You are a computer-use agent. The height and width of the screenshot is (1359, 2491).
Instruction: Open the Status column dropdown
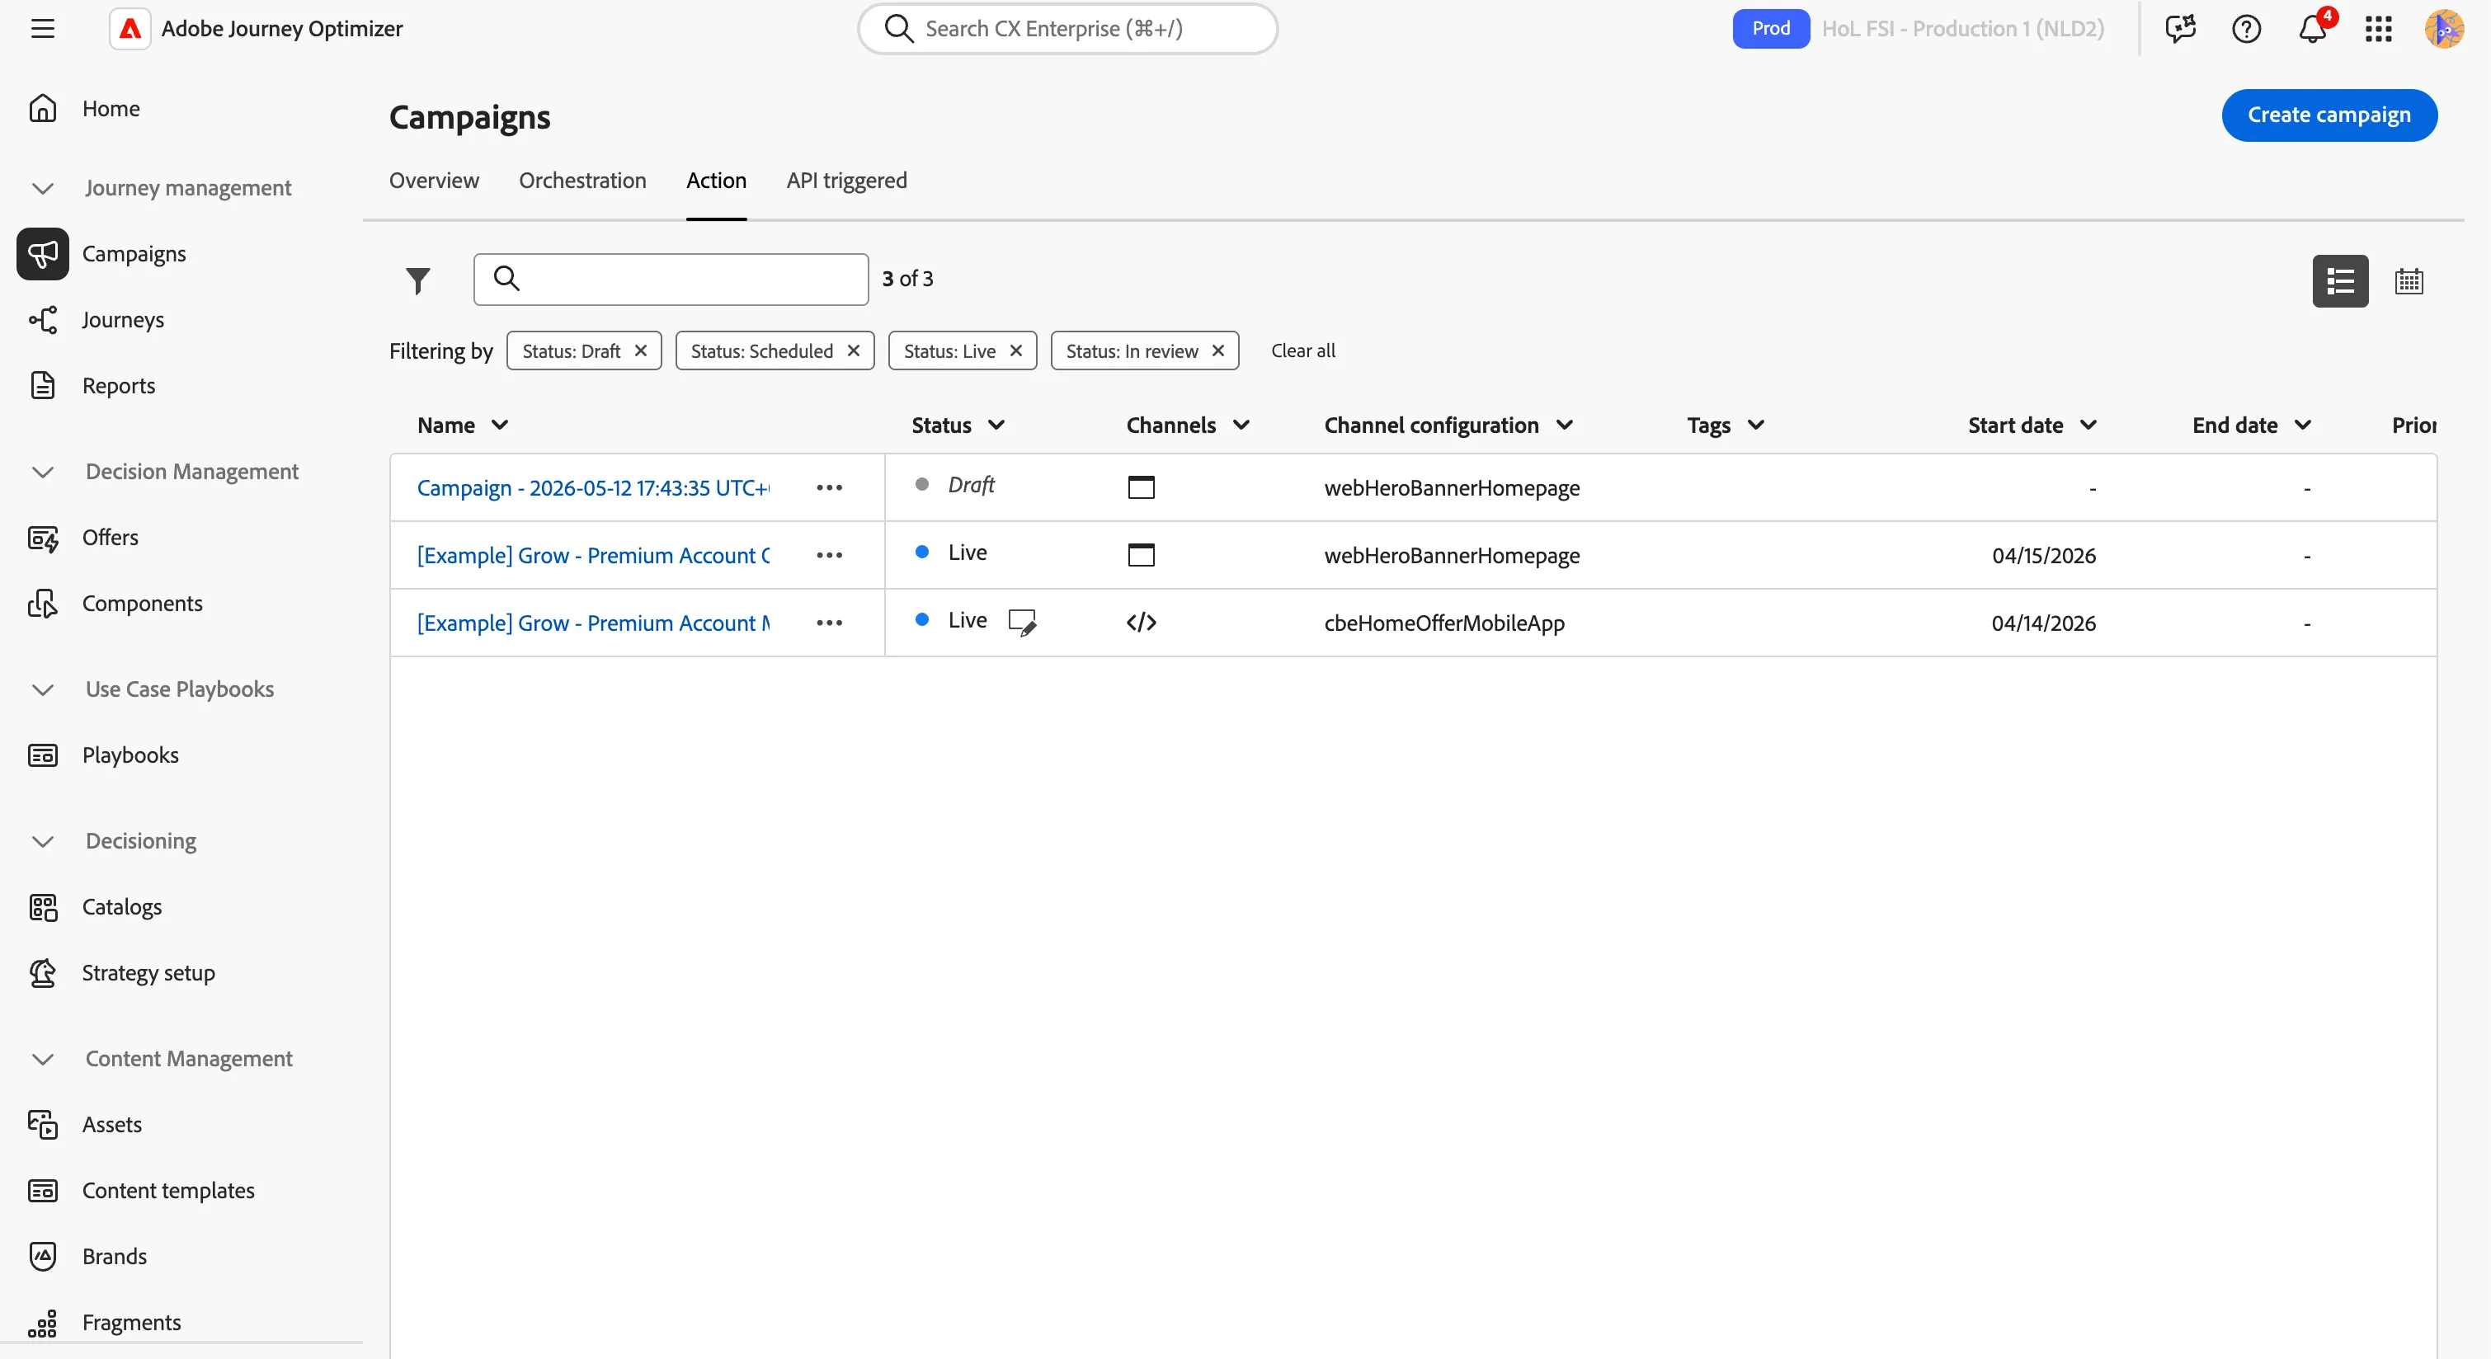996,426
